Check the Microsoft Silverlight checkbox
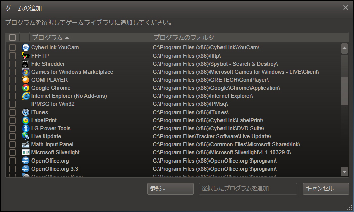The width and height of the screenshot is (354, 212). point(13,153)
